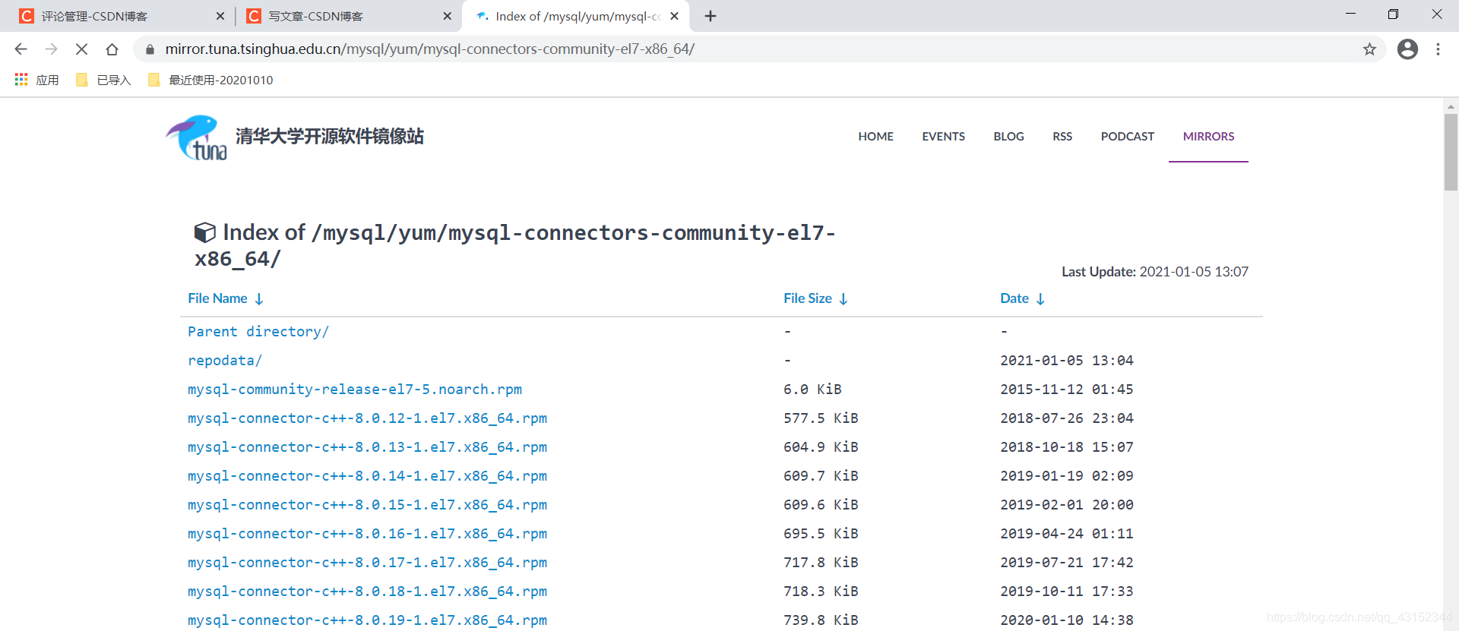Click the 6.0 KiB size value

812,390
